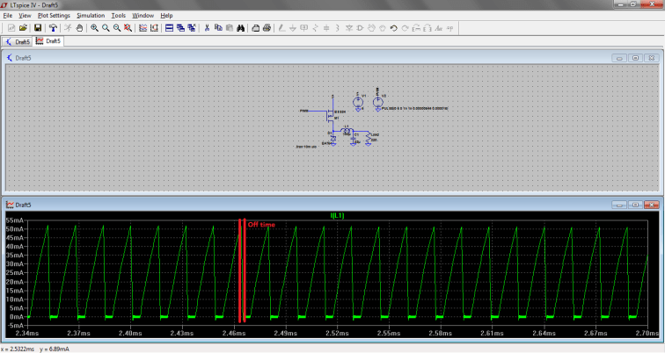Maximize the schematic Draft5 subwindow
The height and width of the screenshot is (353, 665).
pyautogui.click(x=634, y=58)
